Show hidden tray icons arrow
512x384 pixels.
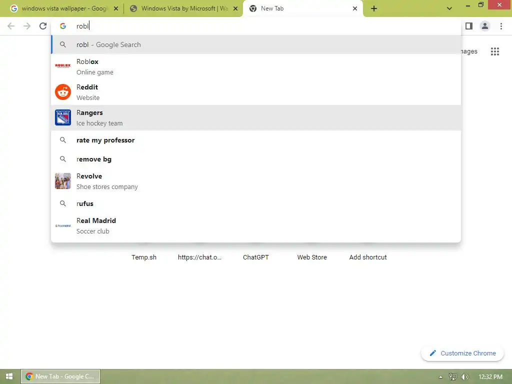pyautogui.click(x=441, y=377)
